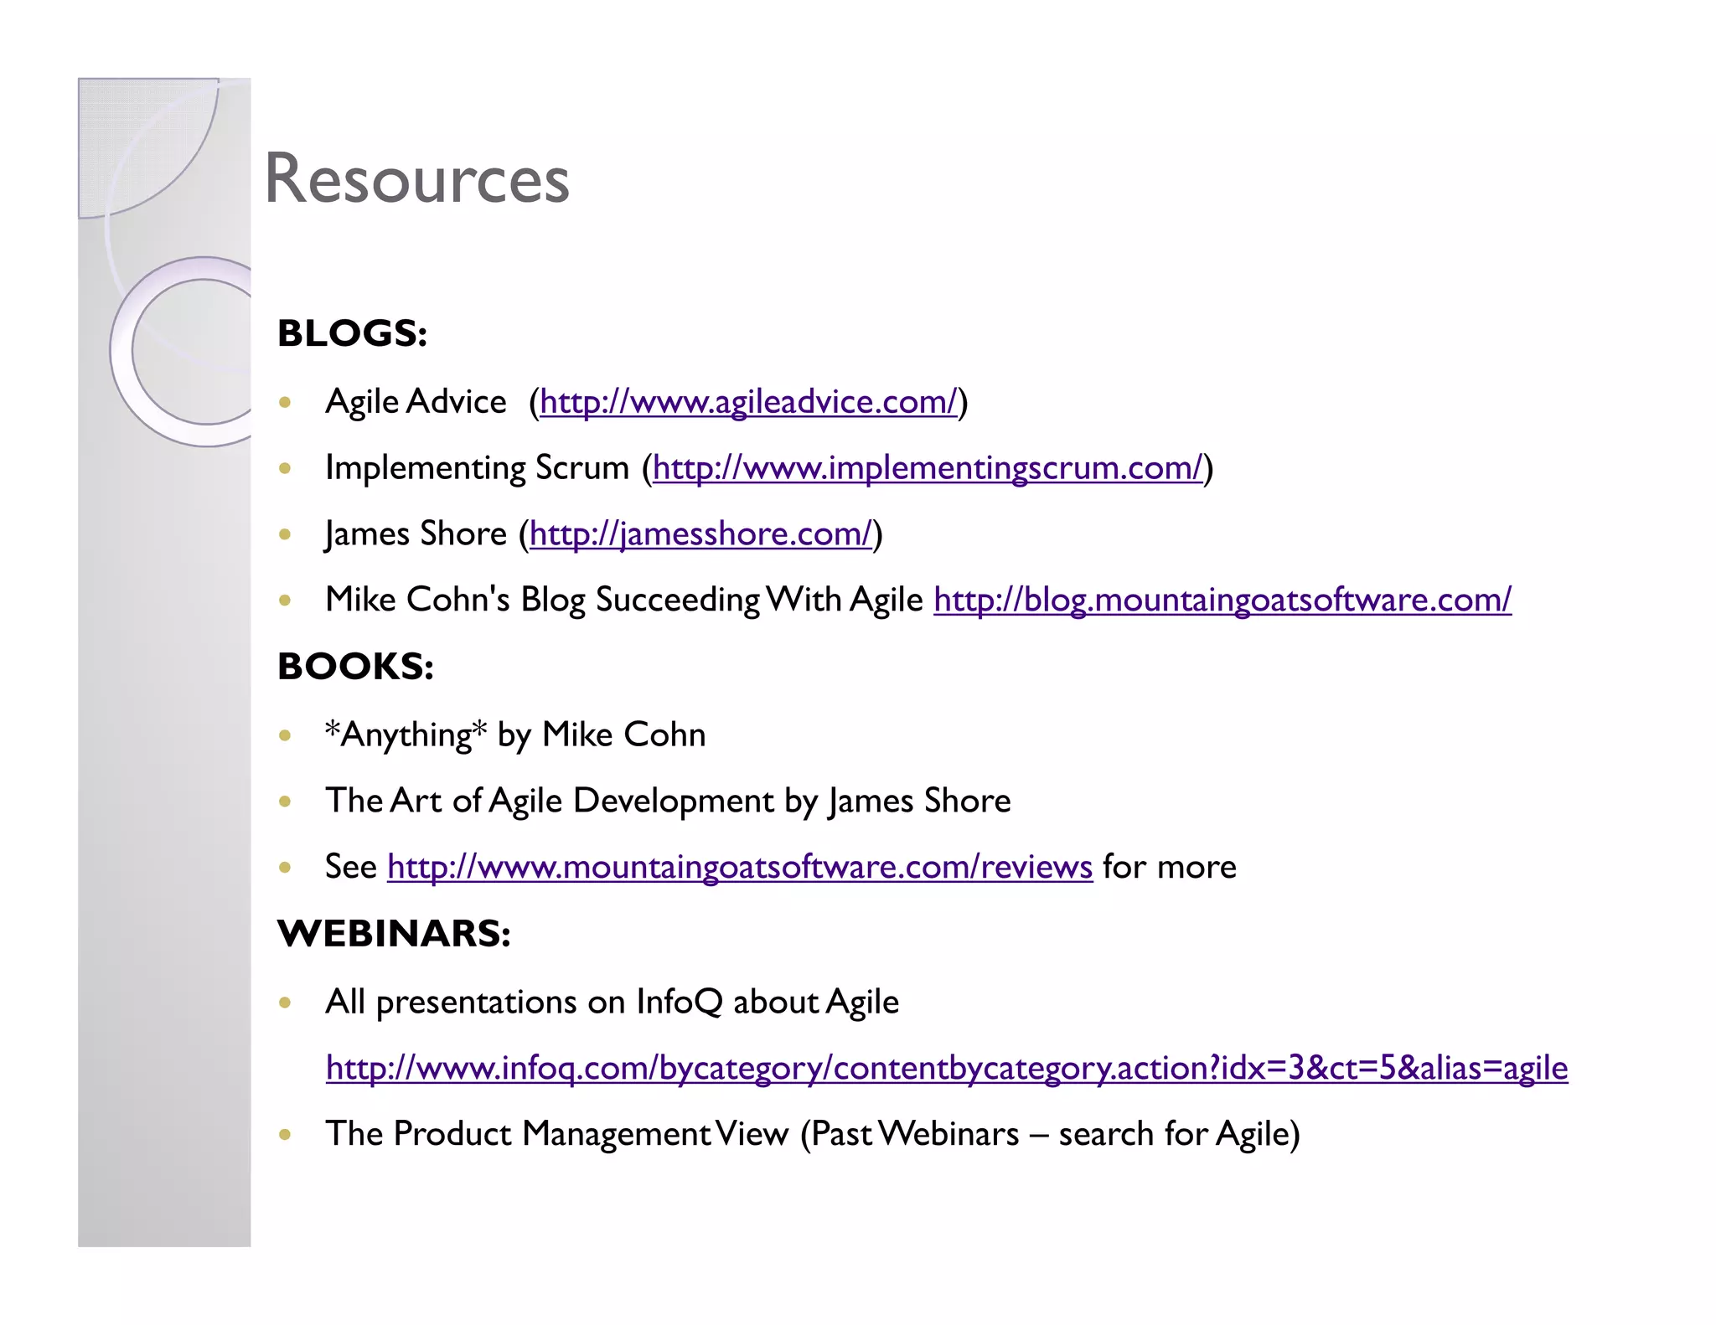Click the text "Agile Advice"
Image resolution: width=1716 pixels, height=1325 pixels.
click(416, 402)
